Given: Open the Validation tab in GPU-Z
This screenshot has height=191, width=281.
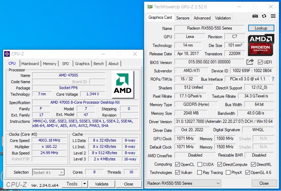Looking at the screenshot, I should [x=223, y=18].
